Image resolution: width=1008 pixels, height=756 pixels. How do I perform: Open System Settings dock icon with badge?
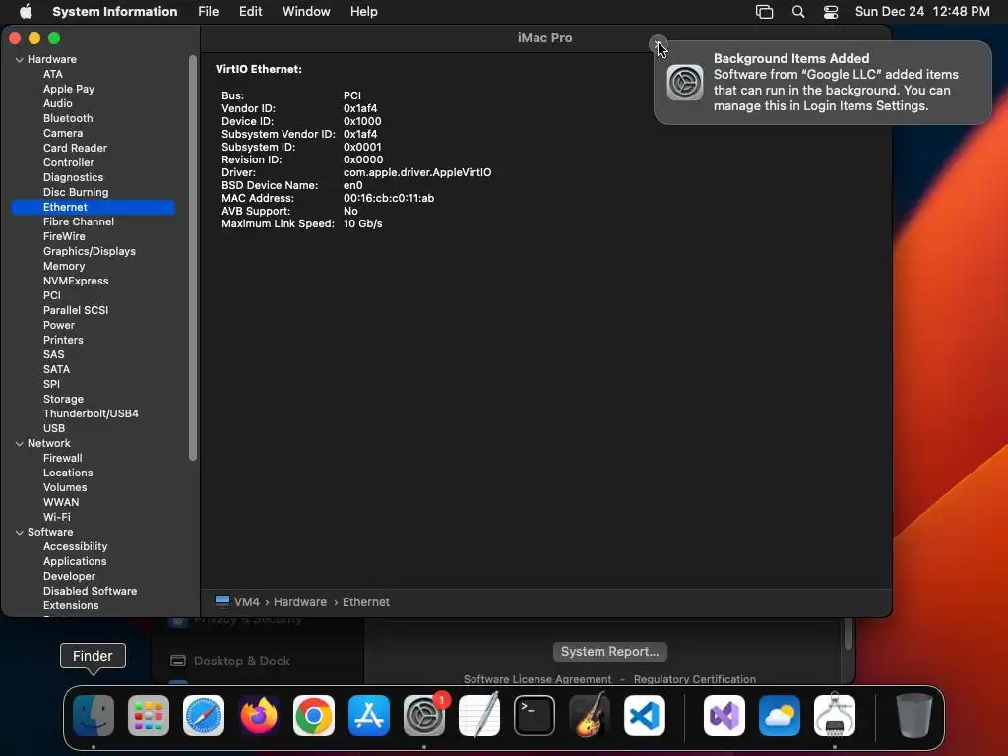pyautogui.click(x=424, y=716)
